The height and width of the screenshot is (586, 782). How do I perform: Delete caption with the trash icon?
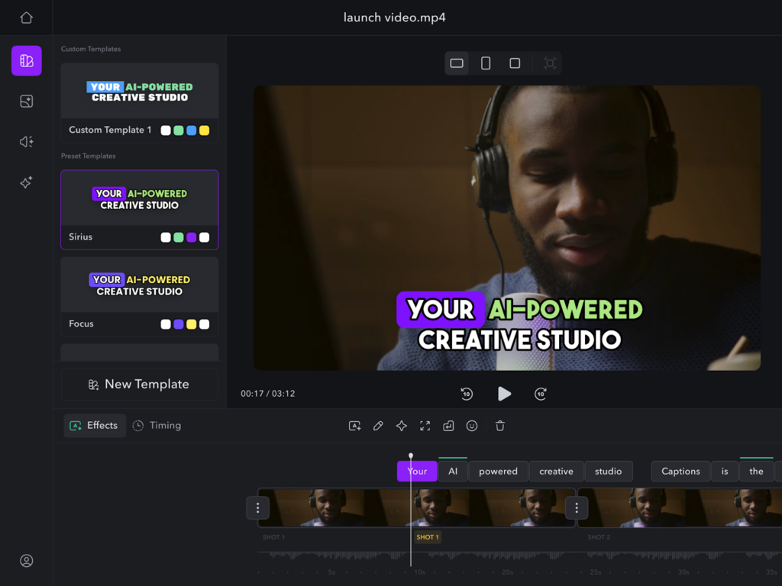(500, 426)
